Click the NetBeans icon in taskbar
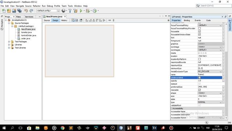Screen dimensions: 232x131 click(x=121, y=128)
